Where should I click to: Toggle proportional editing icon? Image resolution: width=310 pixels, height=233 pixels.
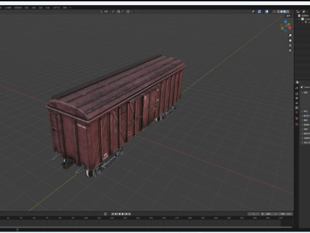[128, 12]
